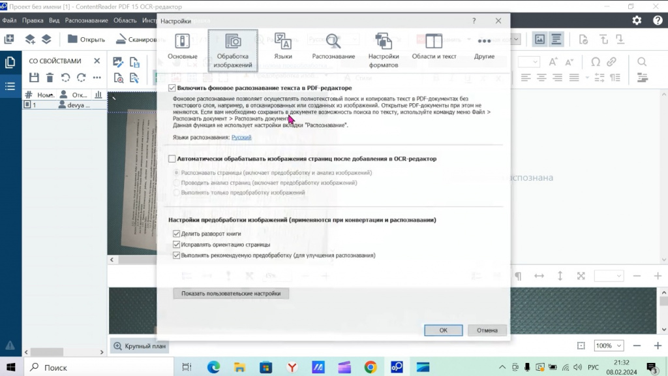The height and width of the screenshot is (376, 668).
Task: Click the save icon in pages panel
Action: [34, 78]
